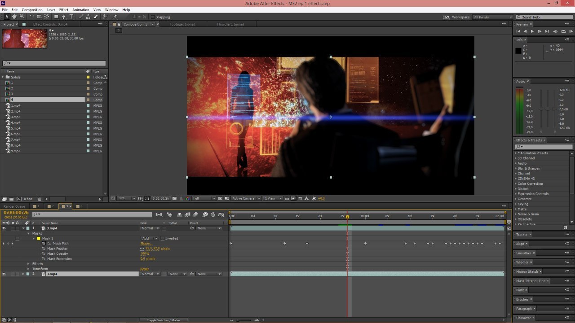Select the Horizontal Type tool
Viewport: 575px width, 323px height.
pos(71,17)
